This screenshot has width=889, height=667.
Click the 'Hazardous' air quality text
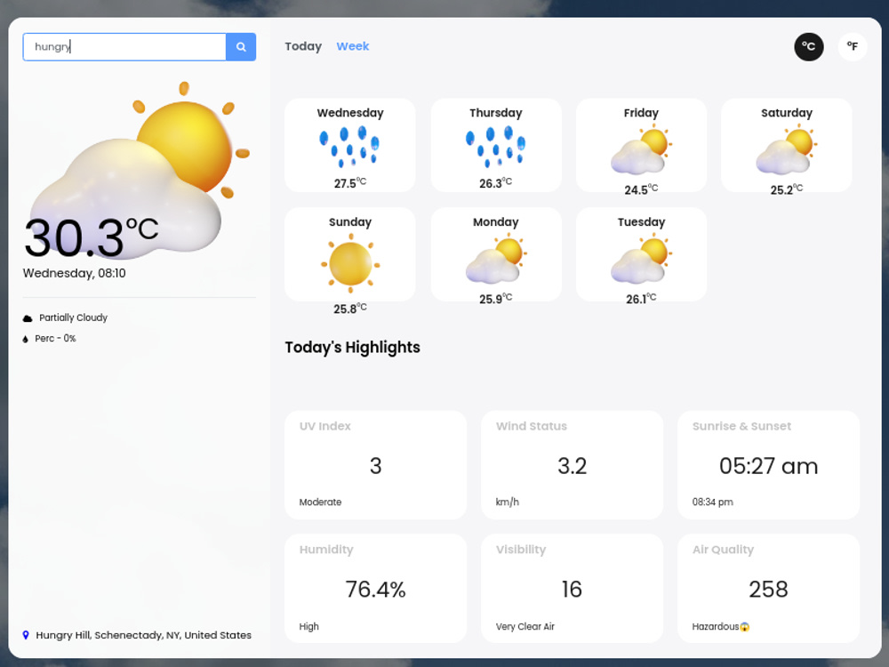pyautogui.click(x=716, y=627)
